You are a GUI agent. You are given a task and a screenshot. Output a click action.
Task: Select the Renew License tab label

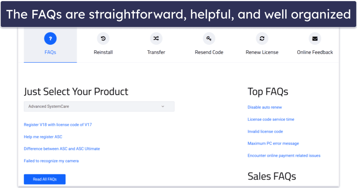[x=262, y=52]
